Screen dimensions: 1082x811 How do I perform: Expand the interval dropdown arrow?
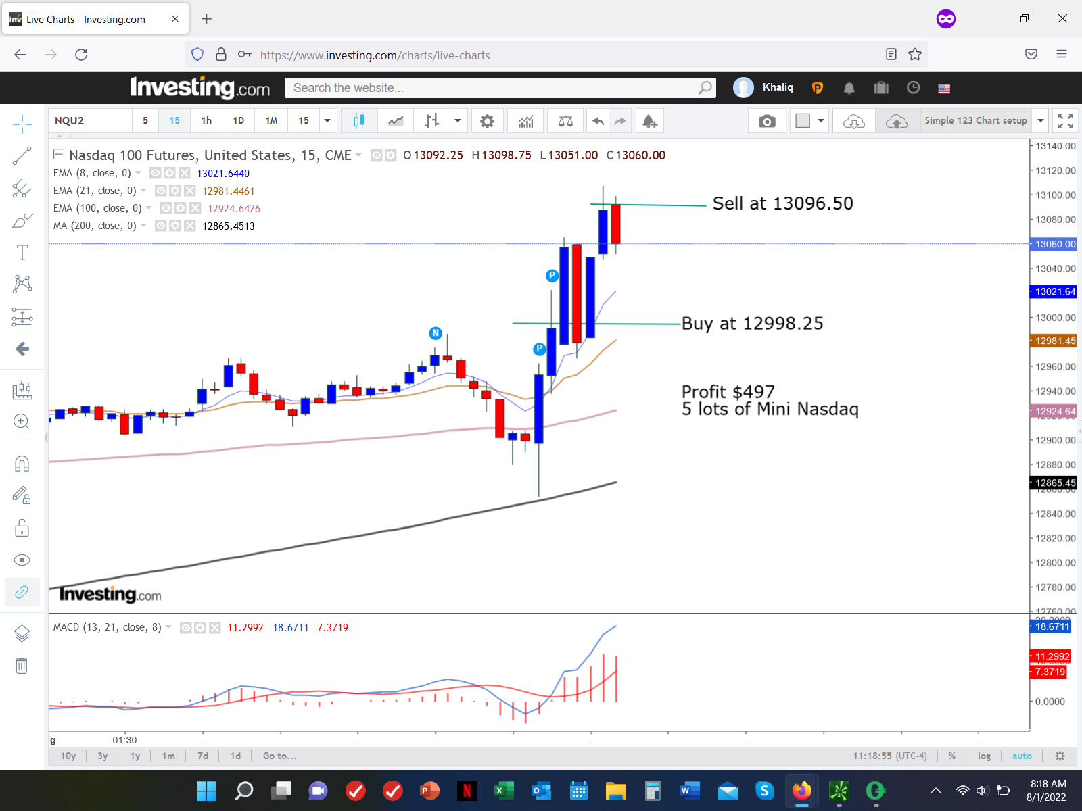(327, 120)
